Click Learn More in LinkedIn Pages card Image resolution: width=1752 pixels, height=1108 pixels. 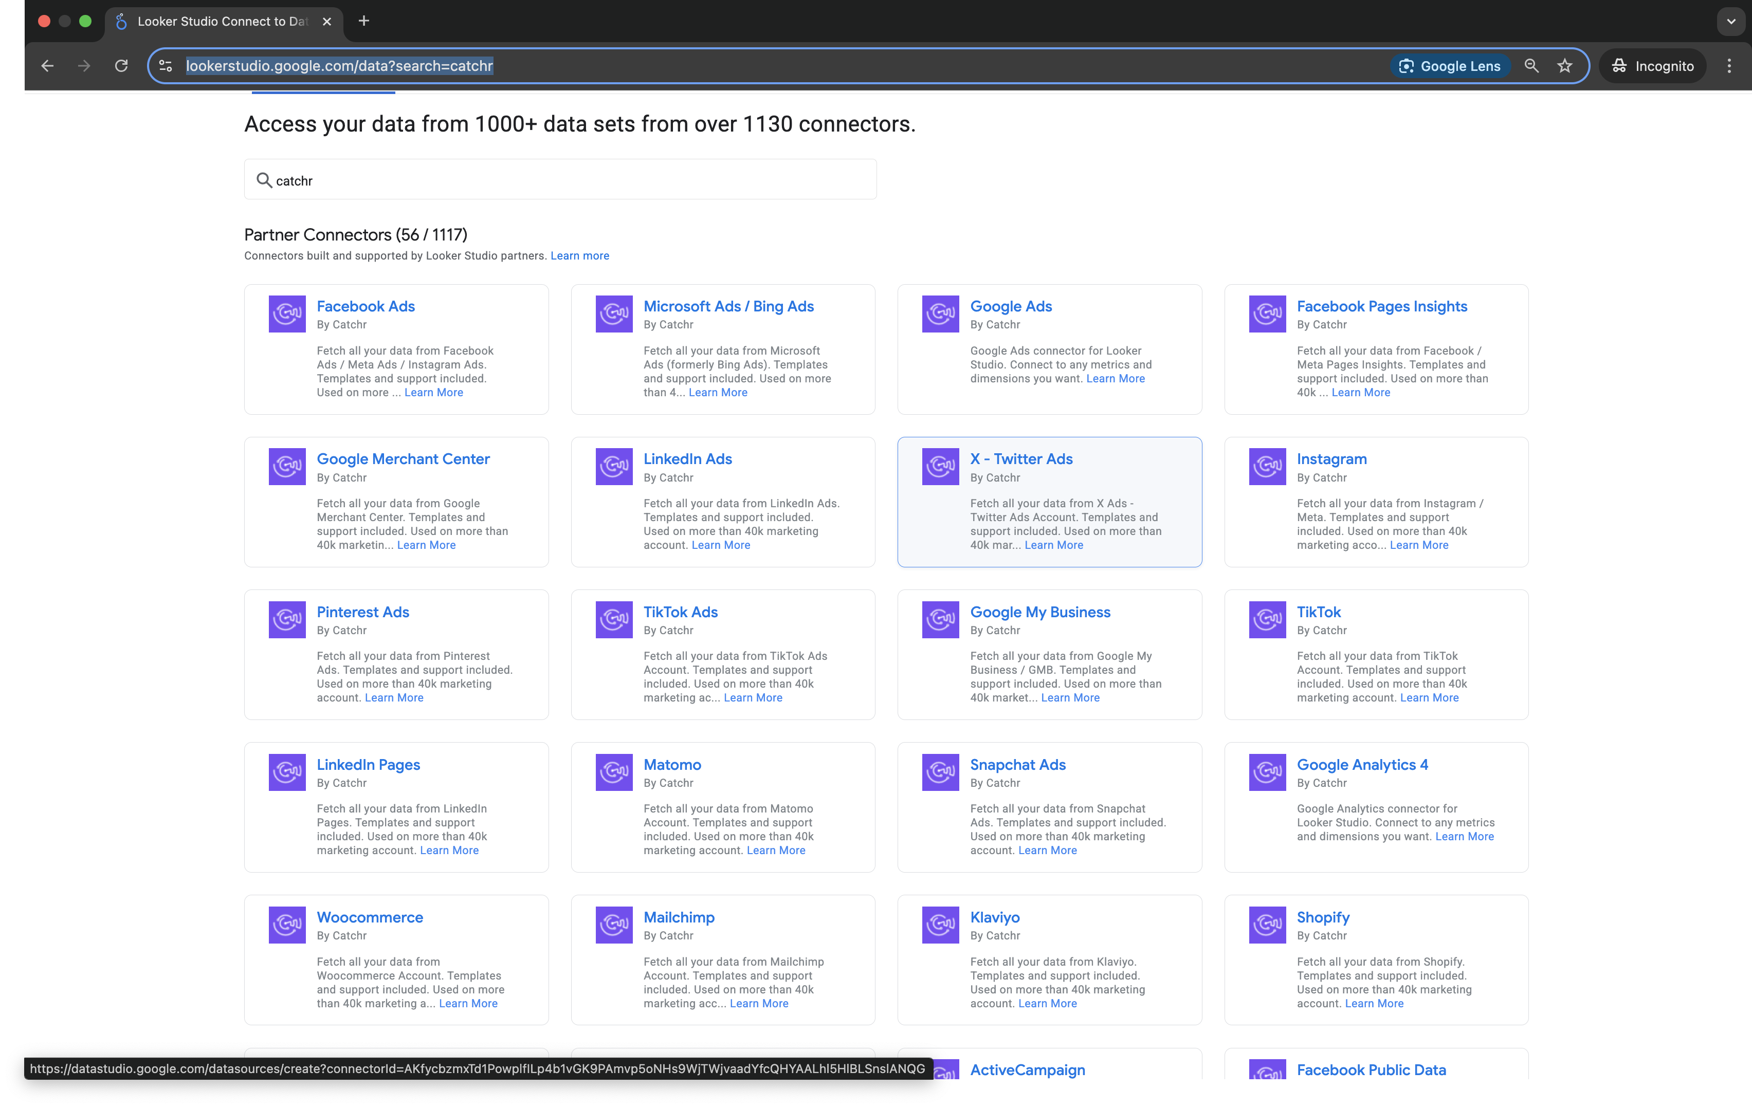point(449,850)
